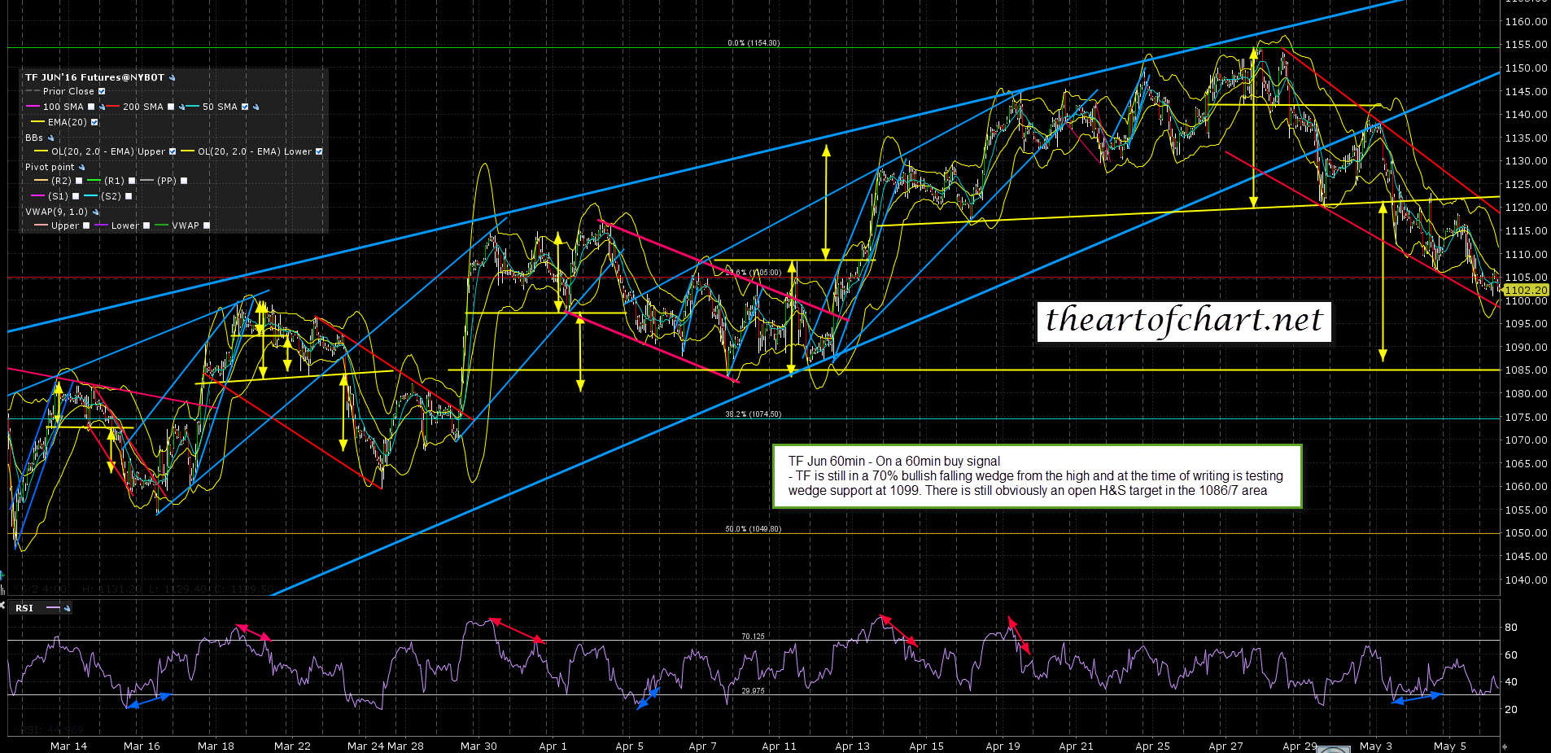This screenshot has height=753, width=1551.
Task: Uncheck the Prior Close checkbox
Action: (102, 92)
